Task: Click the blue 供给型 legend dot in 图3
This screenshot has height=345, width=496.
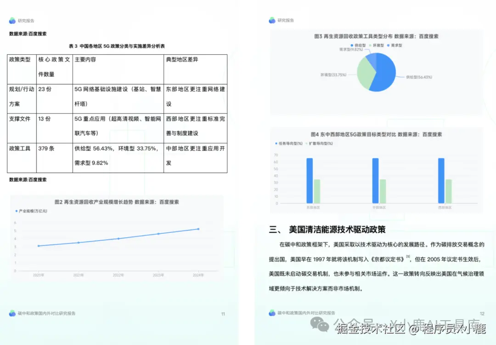Action: click(x=352, y=44)
